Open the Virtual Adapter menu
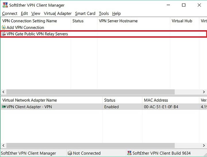This screenshot has height=157, width=207. pos(58,14)
